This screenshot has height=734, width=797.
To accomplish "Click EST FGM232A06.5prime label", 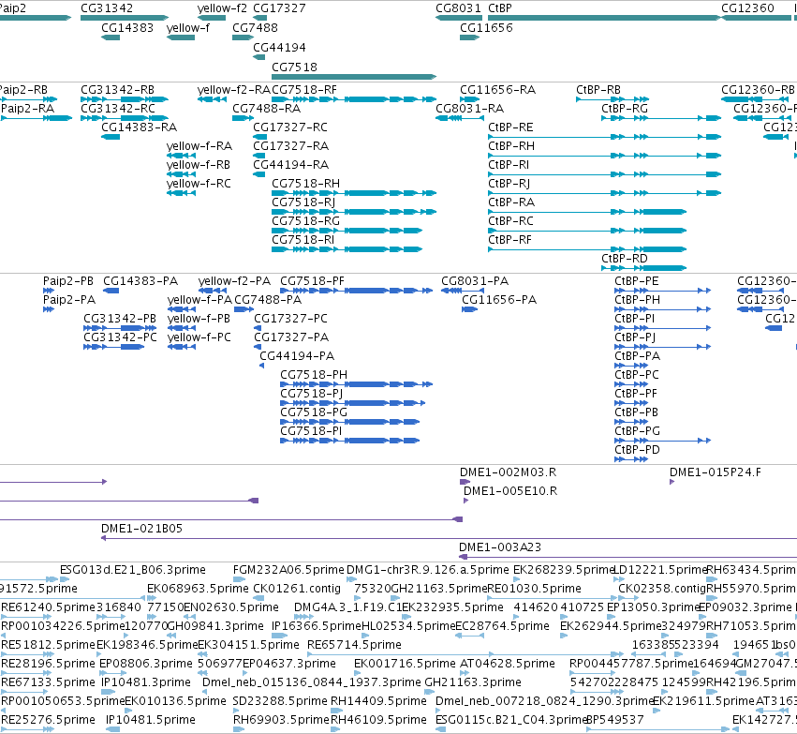I will (x=288, y=570).
